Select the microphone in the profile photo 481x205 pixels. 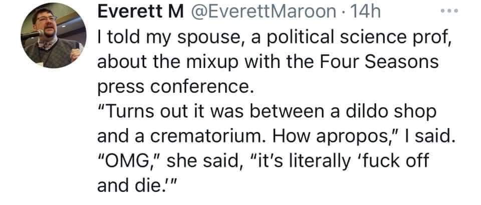(x=32, y=35)
